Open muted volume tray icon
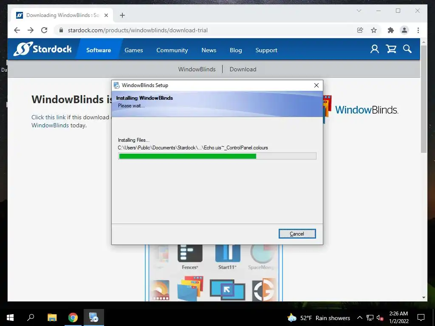 pyautogui.click(x=380, y=318)
